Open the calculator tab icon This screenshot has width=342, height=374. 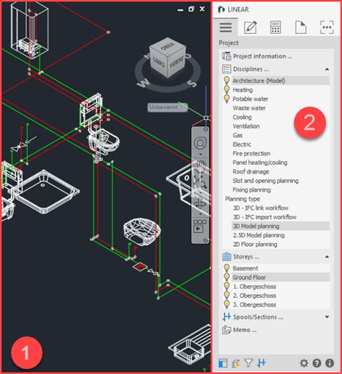click(276, 27)
